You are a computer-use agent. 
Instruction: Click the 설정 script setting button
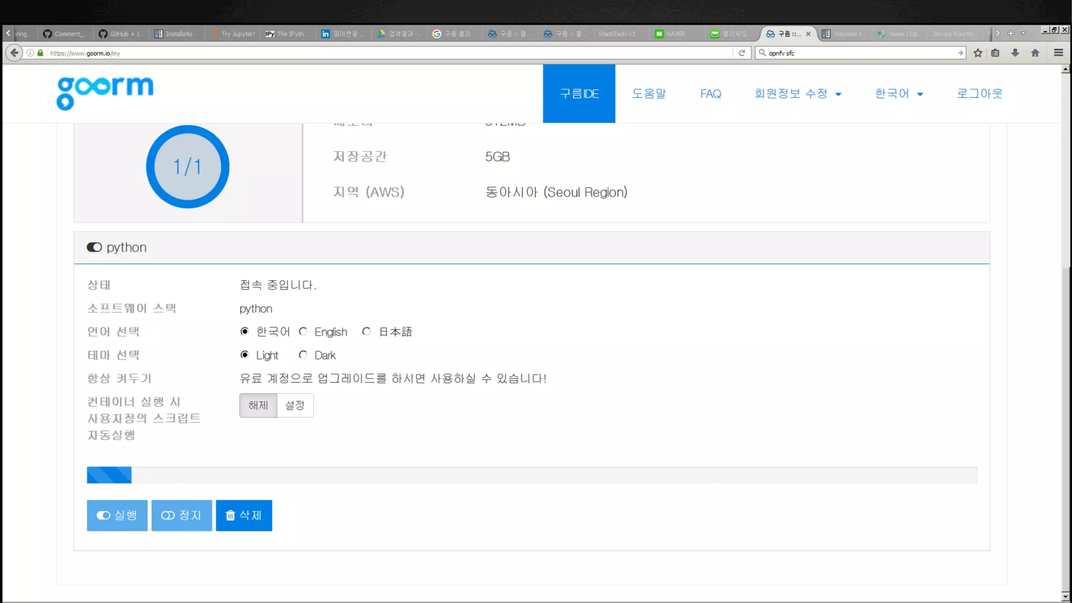click(295, 405)
